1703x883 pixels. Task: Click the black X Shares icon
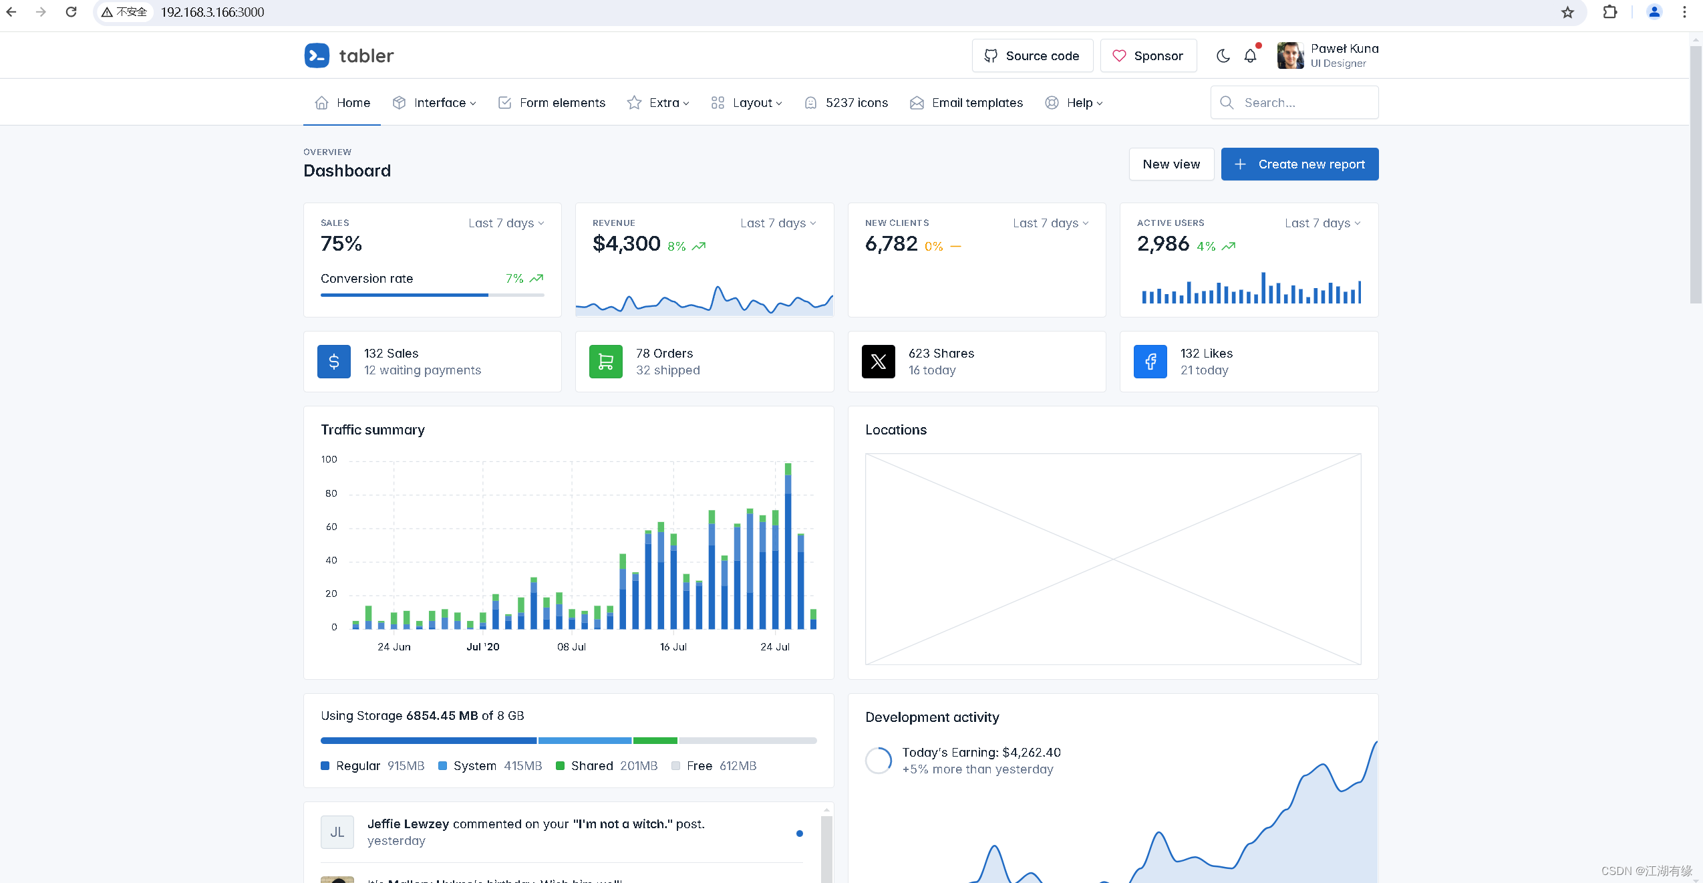click(879, 362)
